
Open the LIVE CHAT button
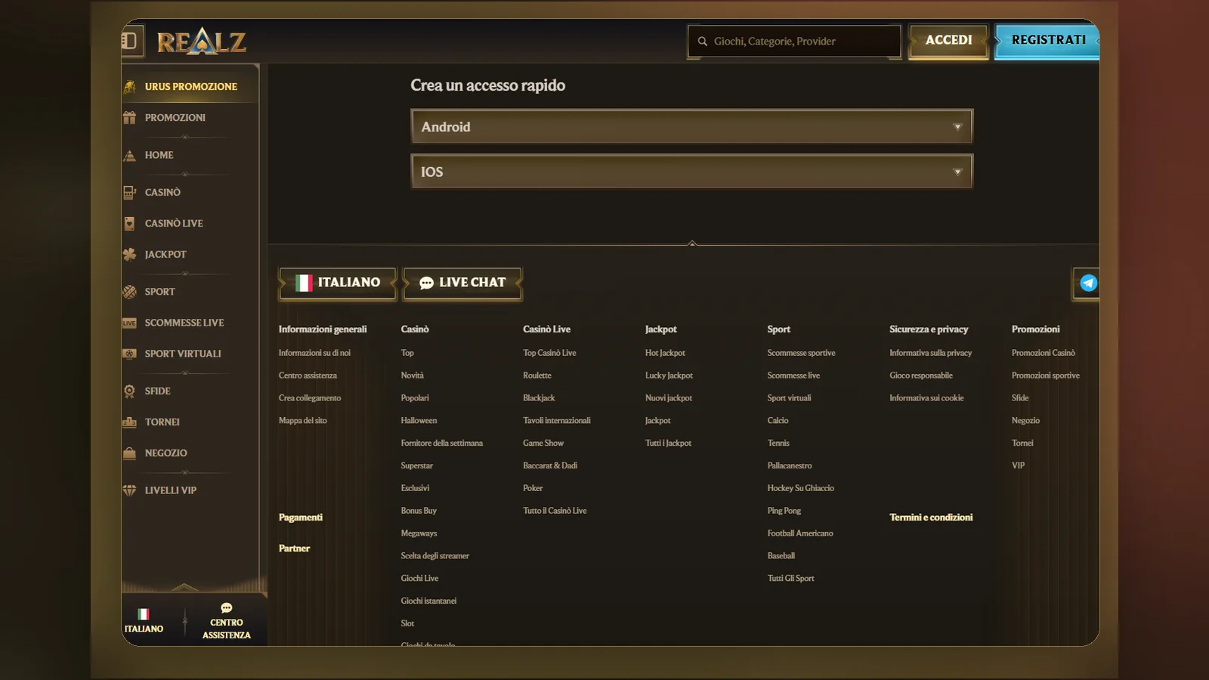[x=462, y=283]
